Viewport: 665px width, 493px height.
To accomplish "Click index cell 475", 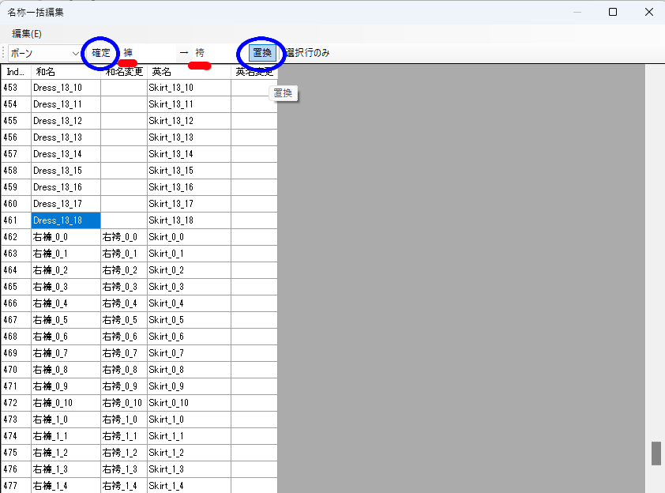I will click(16, 453).
